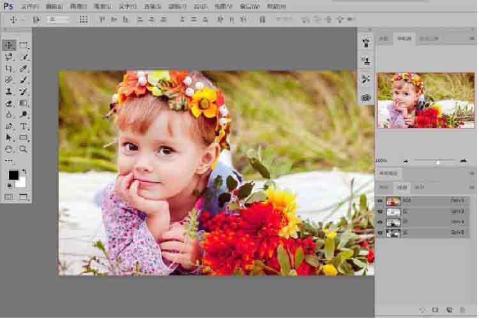
Task: Expand the extra tools ellipsis button
Action: coord(9,161)
